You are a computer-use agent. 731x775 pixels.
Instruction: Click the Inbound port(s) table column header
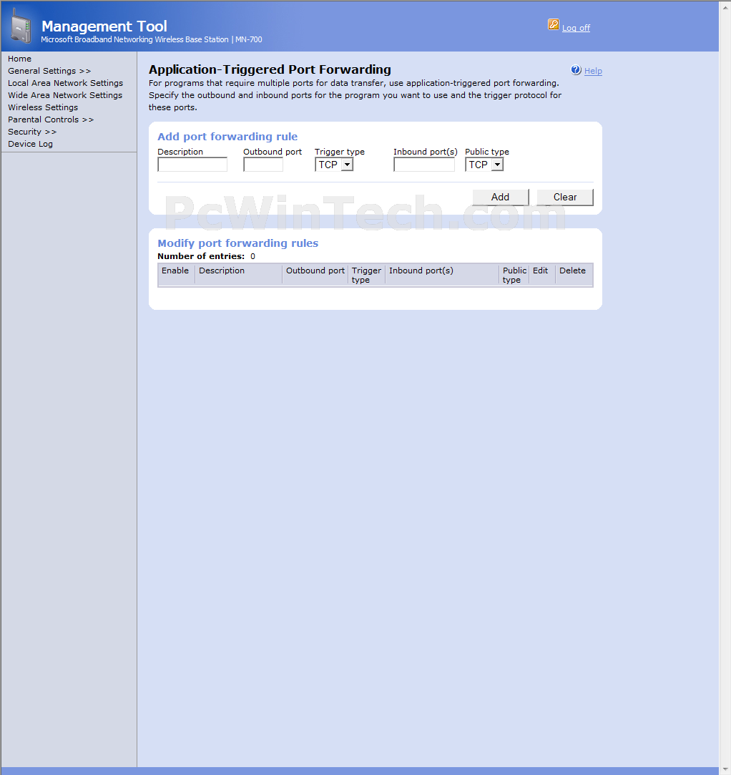tap(421, 270)
